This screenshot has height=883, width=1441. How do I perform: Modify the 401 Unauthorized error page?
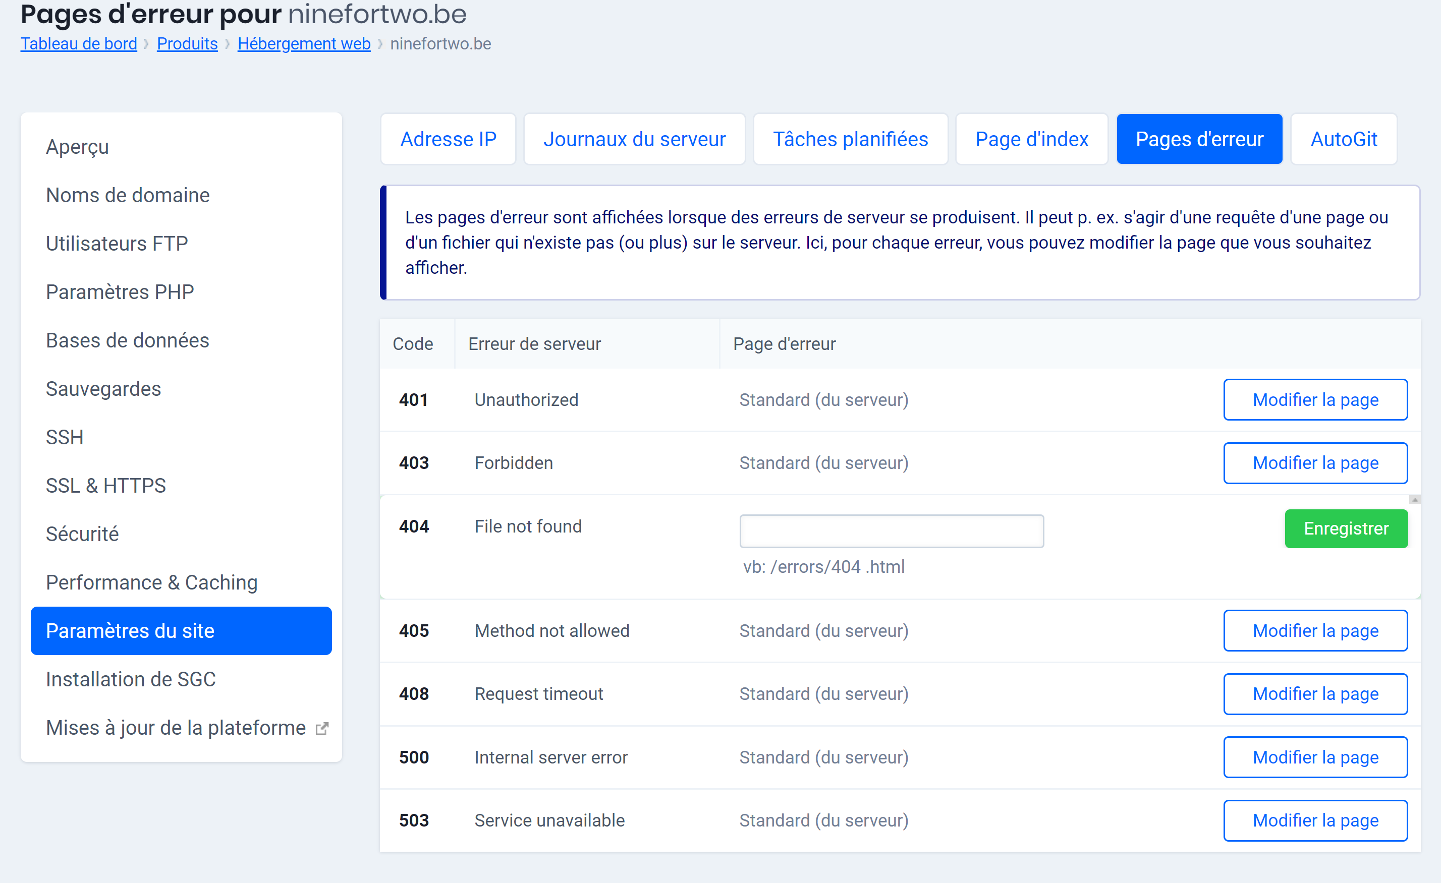tap(1315, 400)
